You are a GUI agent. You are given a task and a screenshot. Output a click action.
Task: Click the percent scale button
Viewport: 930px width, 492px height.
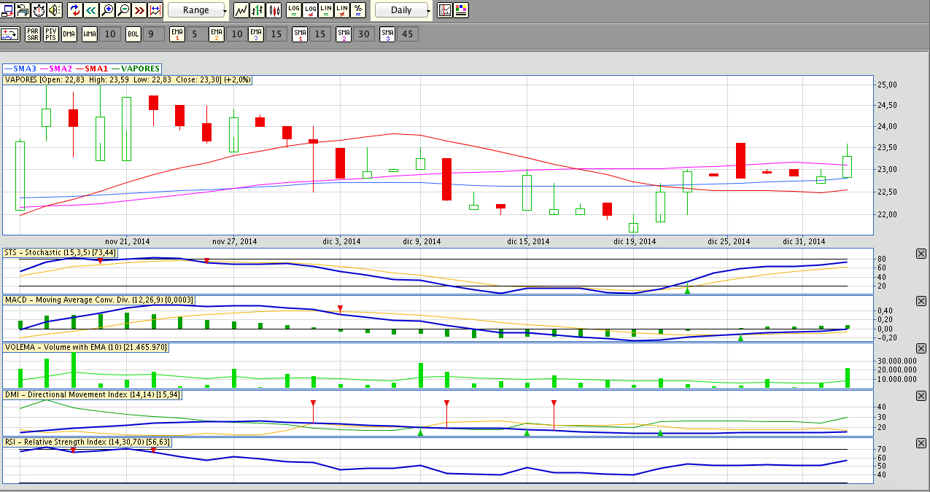tap(358, 10)
